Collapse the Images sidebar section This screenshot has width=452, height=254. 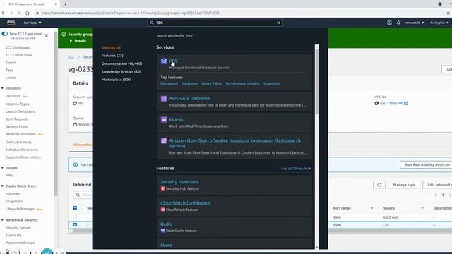(x=2, y=168)
